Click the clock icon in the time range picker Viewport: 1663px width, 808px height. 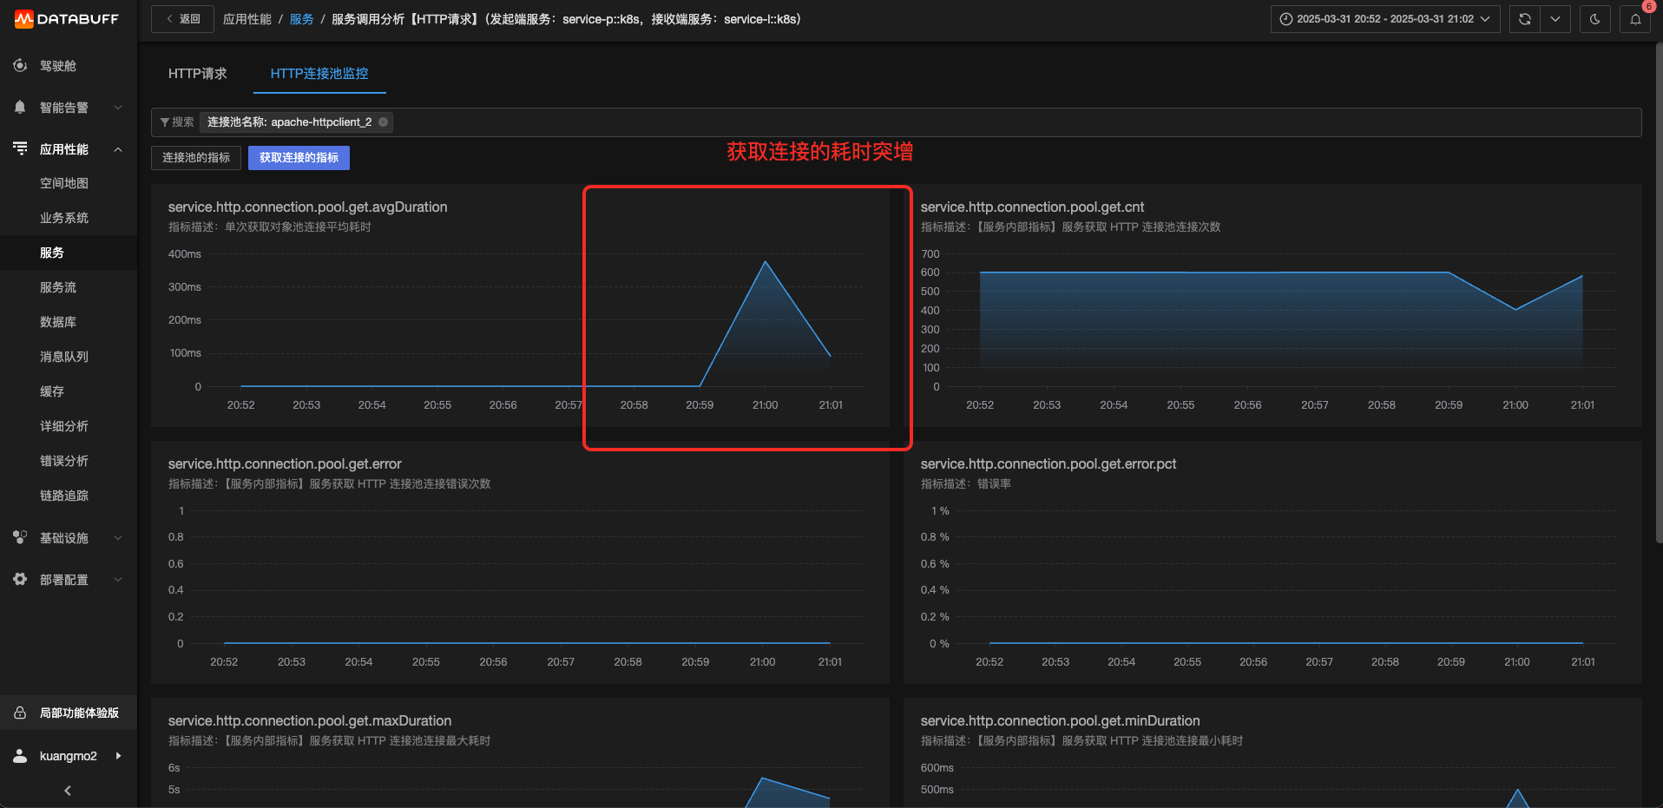[x=1286, y=19]
